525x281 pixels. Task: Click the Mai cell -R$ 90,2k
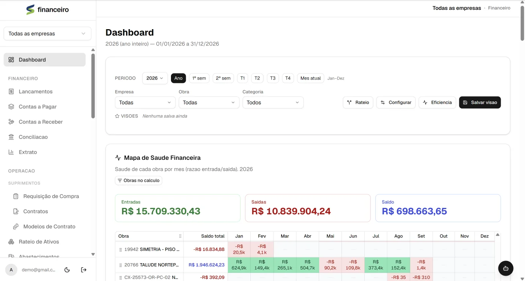click(x=330, y=265)
